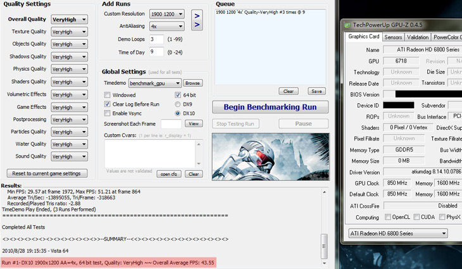The height and width of the screenshot is (269, 462).
Task: Click the open cfg button
Action: point(169,174)
